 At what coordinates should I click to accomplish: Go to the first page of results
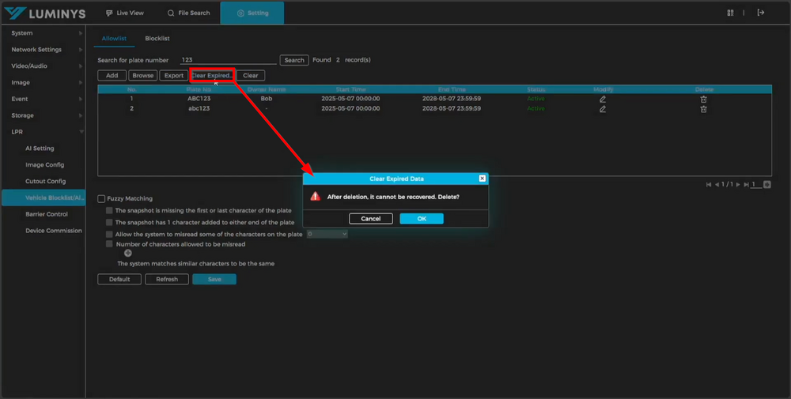point(710,184)
